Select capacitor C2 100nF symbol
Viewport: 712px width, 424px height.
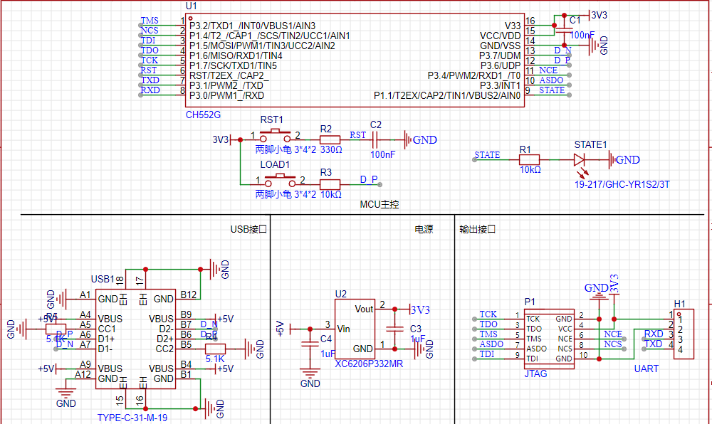(376, 140)
